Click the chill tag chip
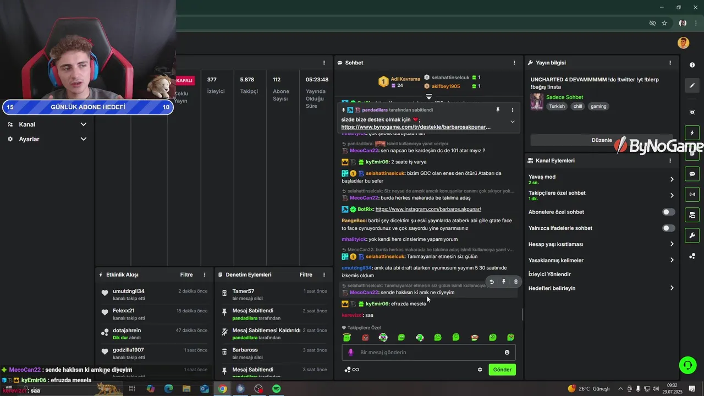 pos(577,106)
